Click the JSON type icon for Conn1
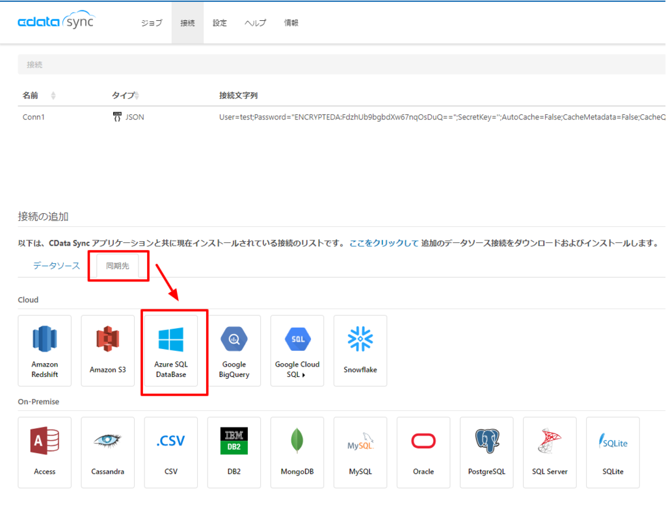The image size is (666, 505). click(117, 117)
